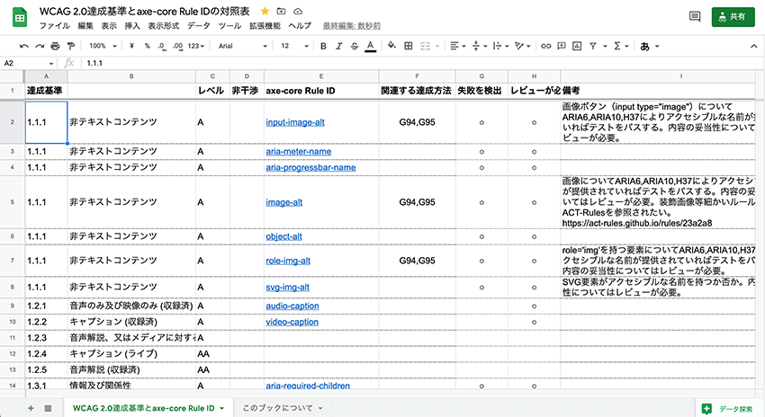Click the Insert comment icon
This screenshot has width=765, height=417.
pyautogui.click(x=562, y=46)
